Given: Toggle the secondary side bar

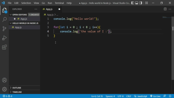Looking at the screenshot, I should pos(141,3).
